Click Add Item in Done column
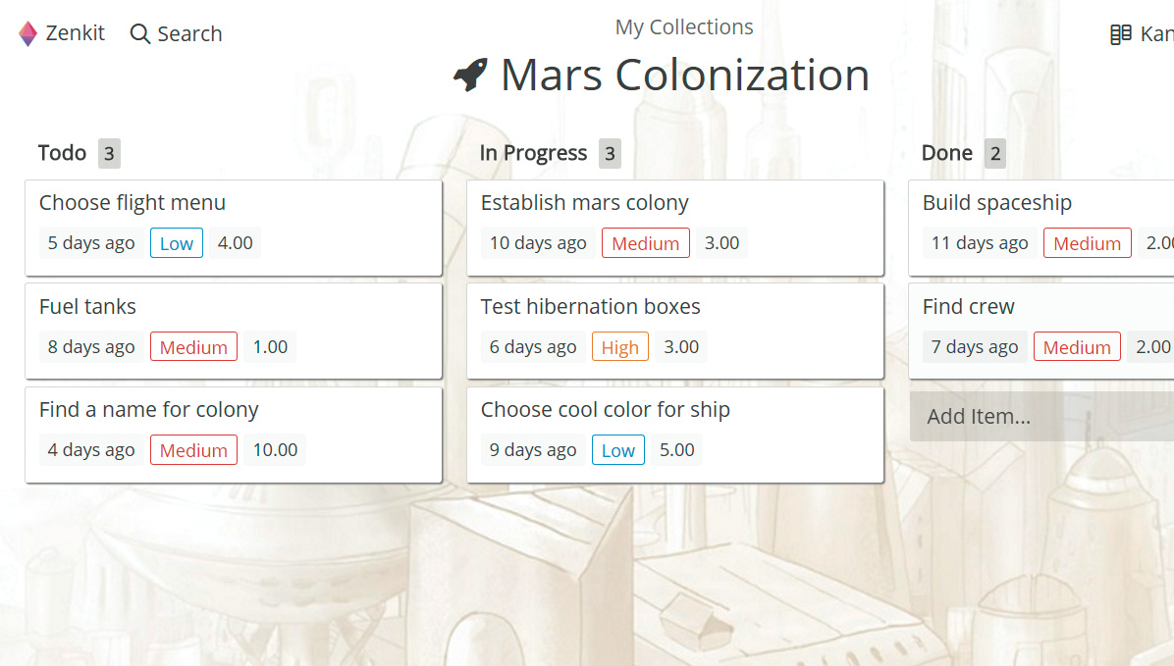Viewport: 1174px width, 666px height. tap(979, 416)
